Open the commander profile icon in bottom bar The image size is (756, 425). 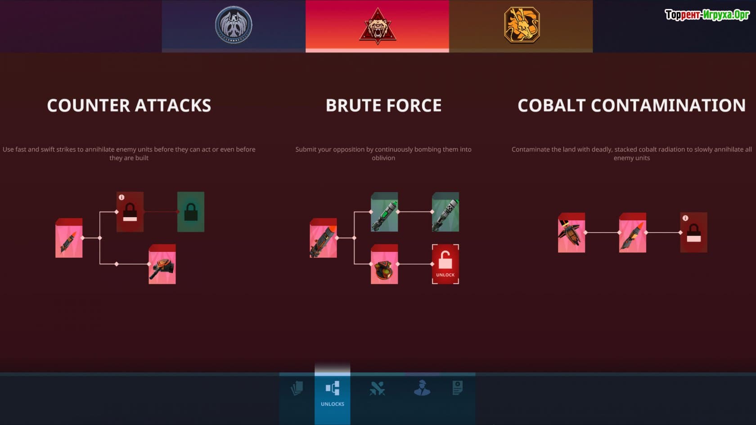(422, 388)
